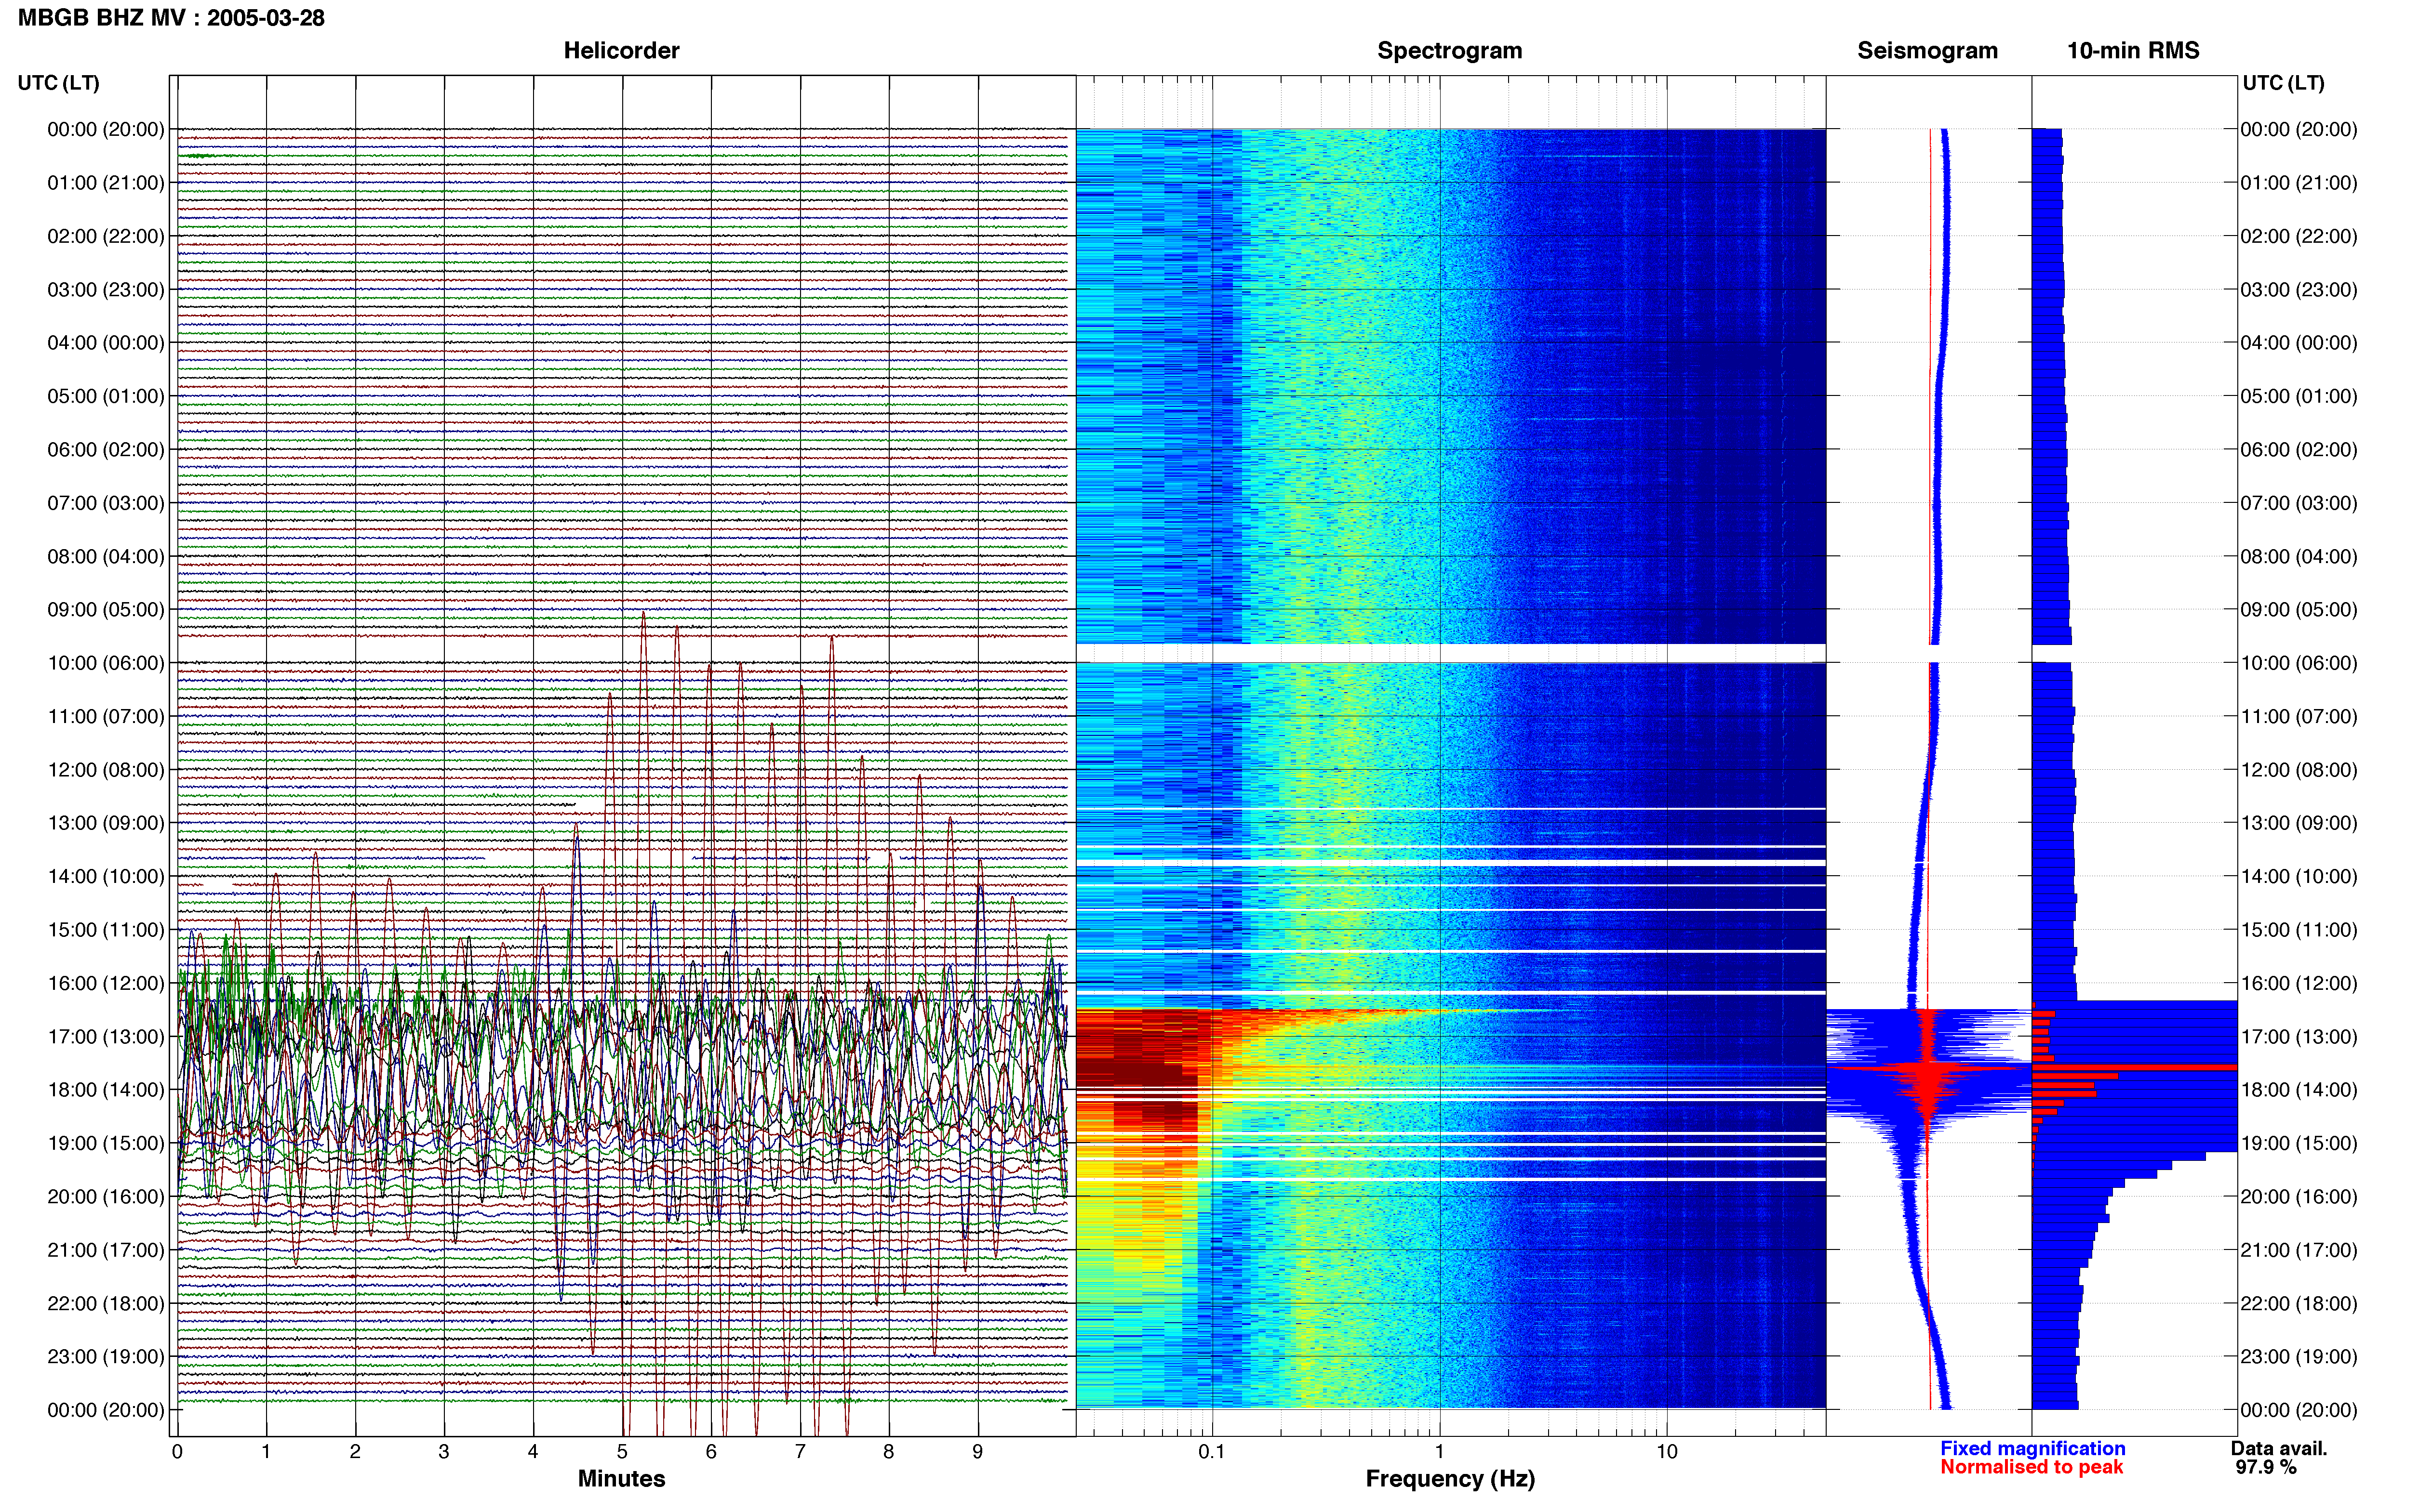Image resolution: width=2419 pixels, height=1512 pixels.
Task: Click '17:00 (13:00)' on the Helicorder time axis
Action: coord(106,1037)
